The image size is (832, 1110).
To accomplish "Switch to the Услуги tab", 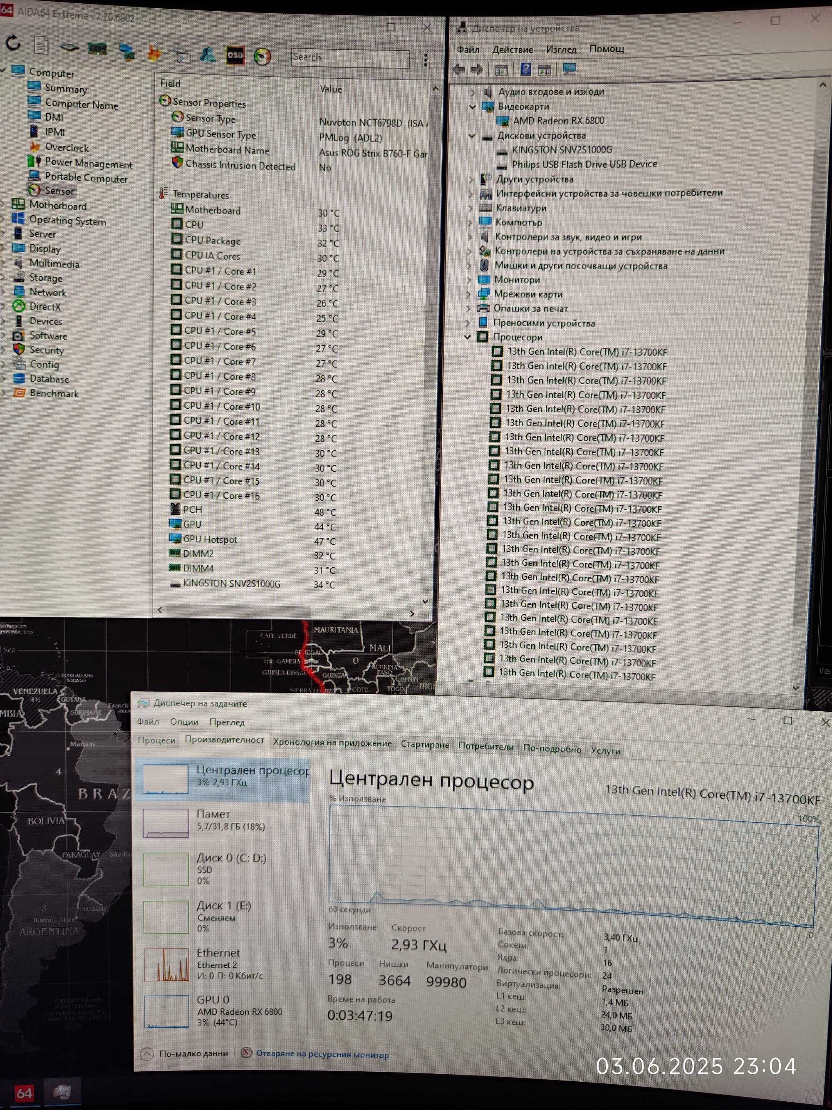I will click(605, 751).
